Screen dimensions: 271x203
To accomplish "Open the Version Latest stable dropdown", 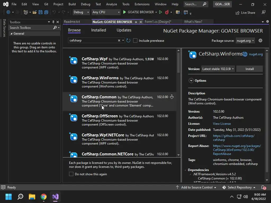I will click(x=218, y=69).
